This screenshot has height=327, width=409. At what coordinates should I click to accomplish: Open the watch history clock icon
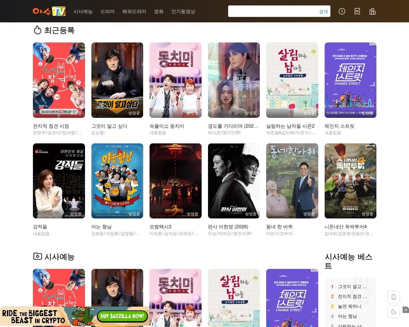(342, 11)
